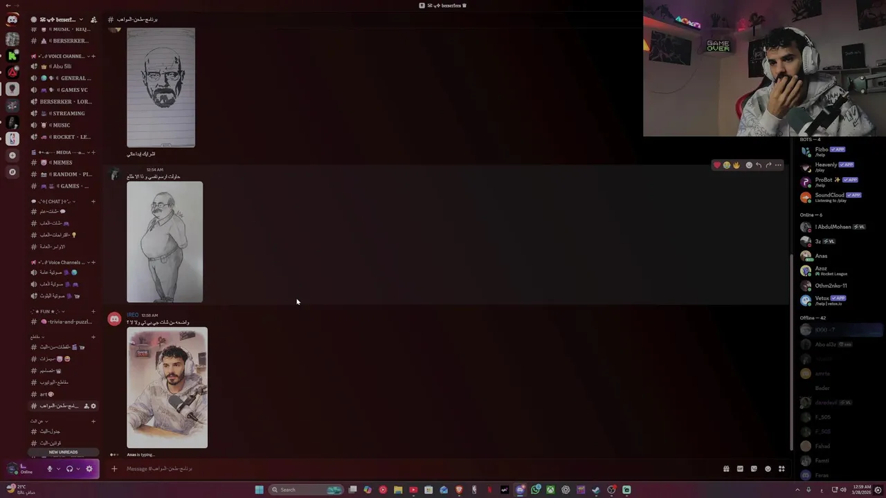Open user settings gear icon
The image size is (886, 498).
(89, 469)
